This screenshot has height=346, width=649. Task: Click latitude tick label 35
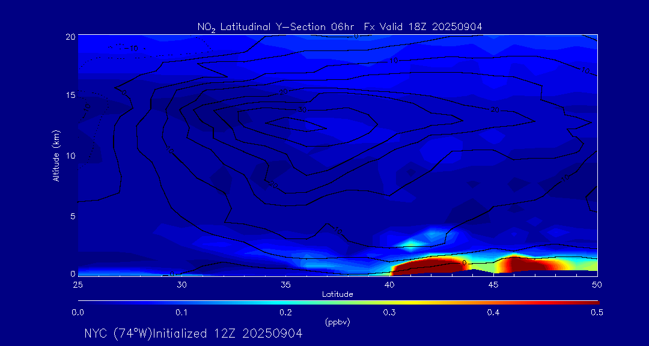[x=285, y=284]
